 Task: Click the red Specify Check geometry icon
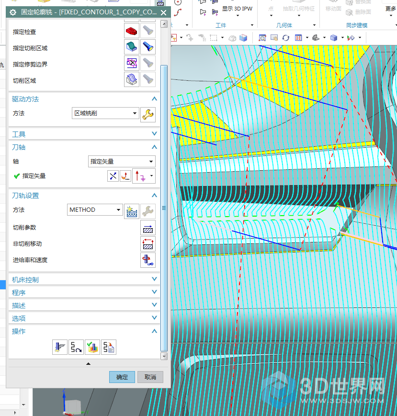pyautogui.click(x=132, y=32)
